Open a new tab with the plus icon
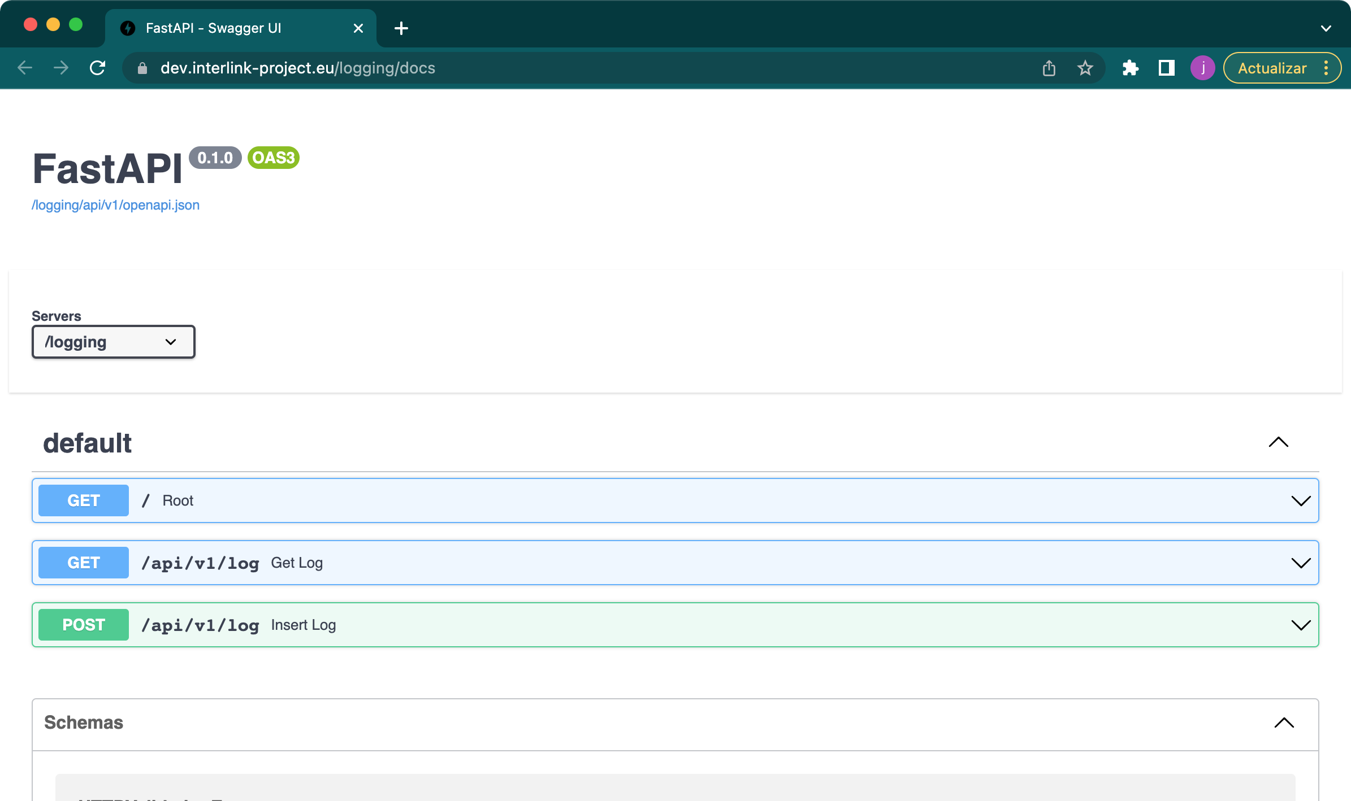This screenshot has width=1351, height=801. tap(401, 28)
